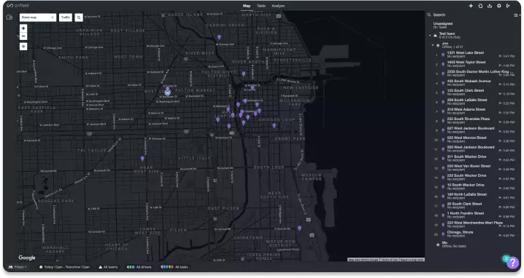Screen dimensions: 524x278
Task: Click the Google logo on the map
Action: pyautogui.click(x=27, y=258)
